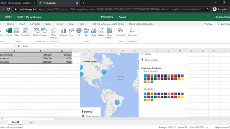Image resolution: width=230 pixels, height=129 pixels.
Task: Add a new sheet with plus icon
Action: pyautogui.click(x=31, y=122)
